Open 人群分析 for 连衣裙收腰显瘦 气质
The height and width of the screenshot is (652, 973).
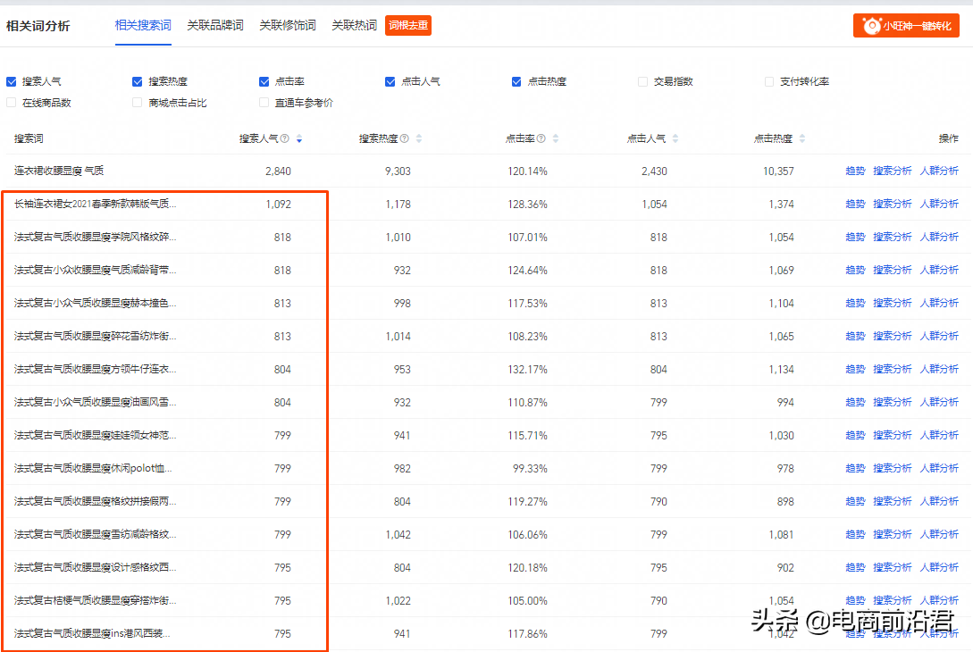click(939, 170)
